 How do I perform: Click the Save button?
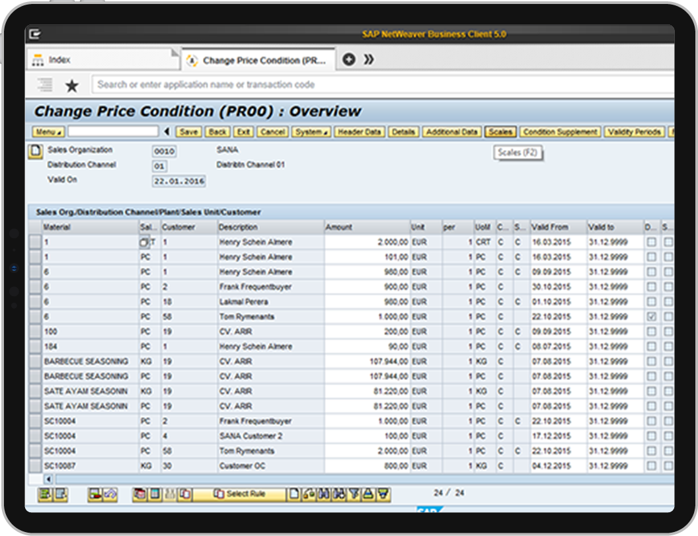(189, 132)
